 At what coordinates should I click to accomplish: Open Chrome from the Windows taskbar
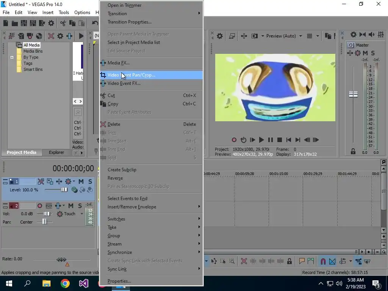[x=65, y=283]
